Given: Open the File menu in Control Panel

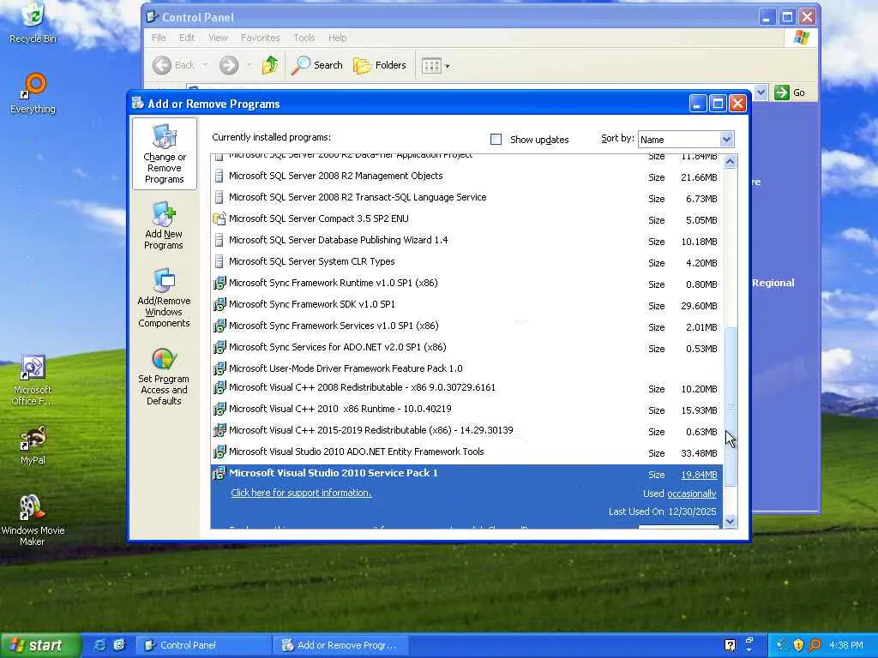Looking at the screenshot, I should (x=159, y=38).
